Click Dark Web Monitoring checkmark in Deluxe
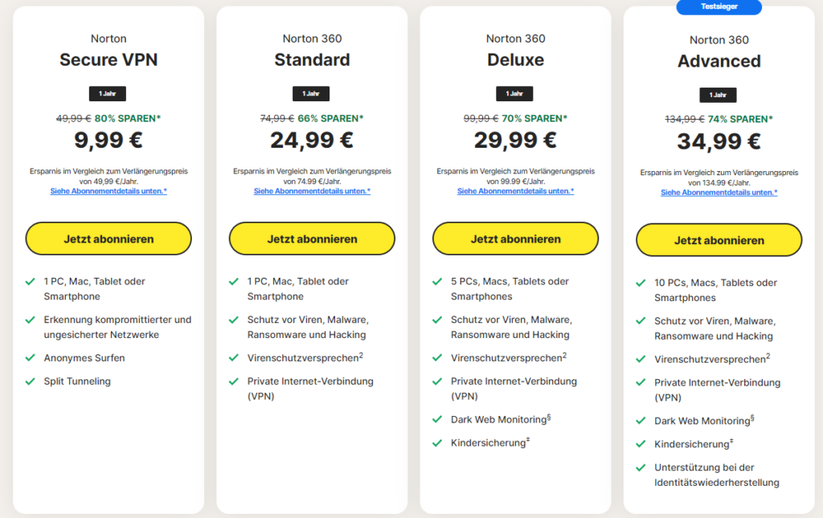Screen dimensions: 823x518 click(x=437, y=419)
